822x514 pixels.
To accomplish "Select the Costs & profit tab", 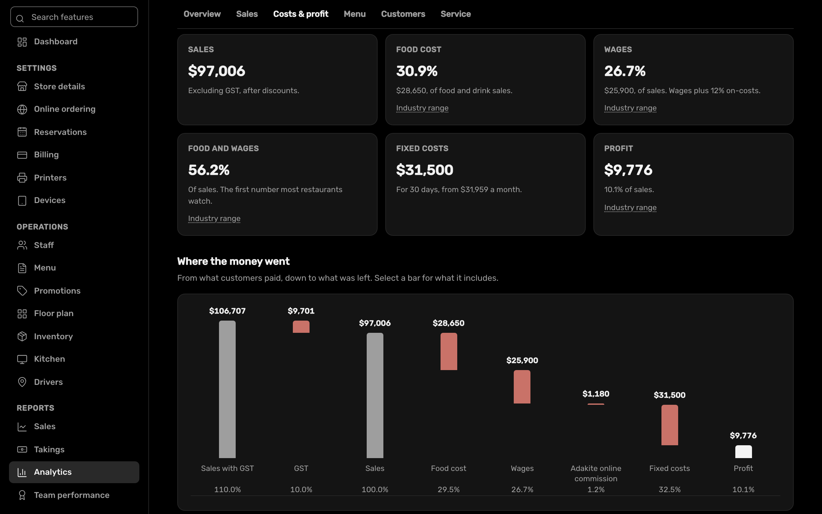I will tap(301, 14).
